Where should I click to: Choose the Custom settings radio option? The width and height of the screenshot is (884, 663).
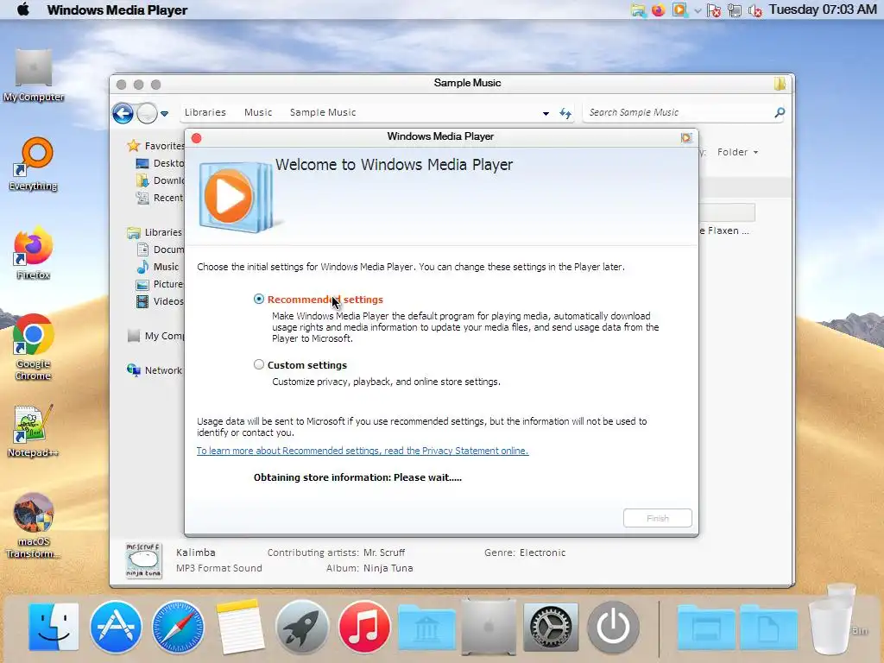(259, 365)
